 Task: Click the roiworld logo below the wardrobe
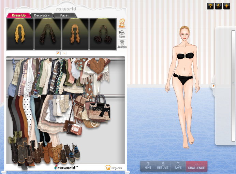coord(66,167)
